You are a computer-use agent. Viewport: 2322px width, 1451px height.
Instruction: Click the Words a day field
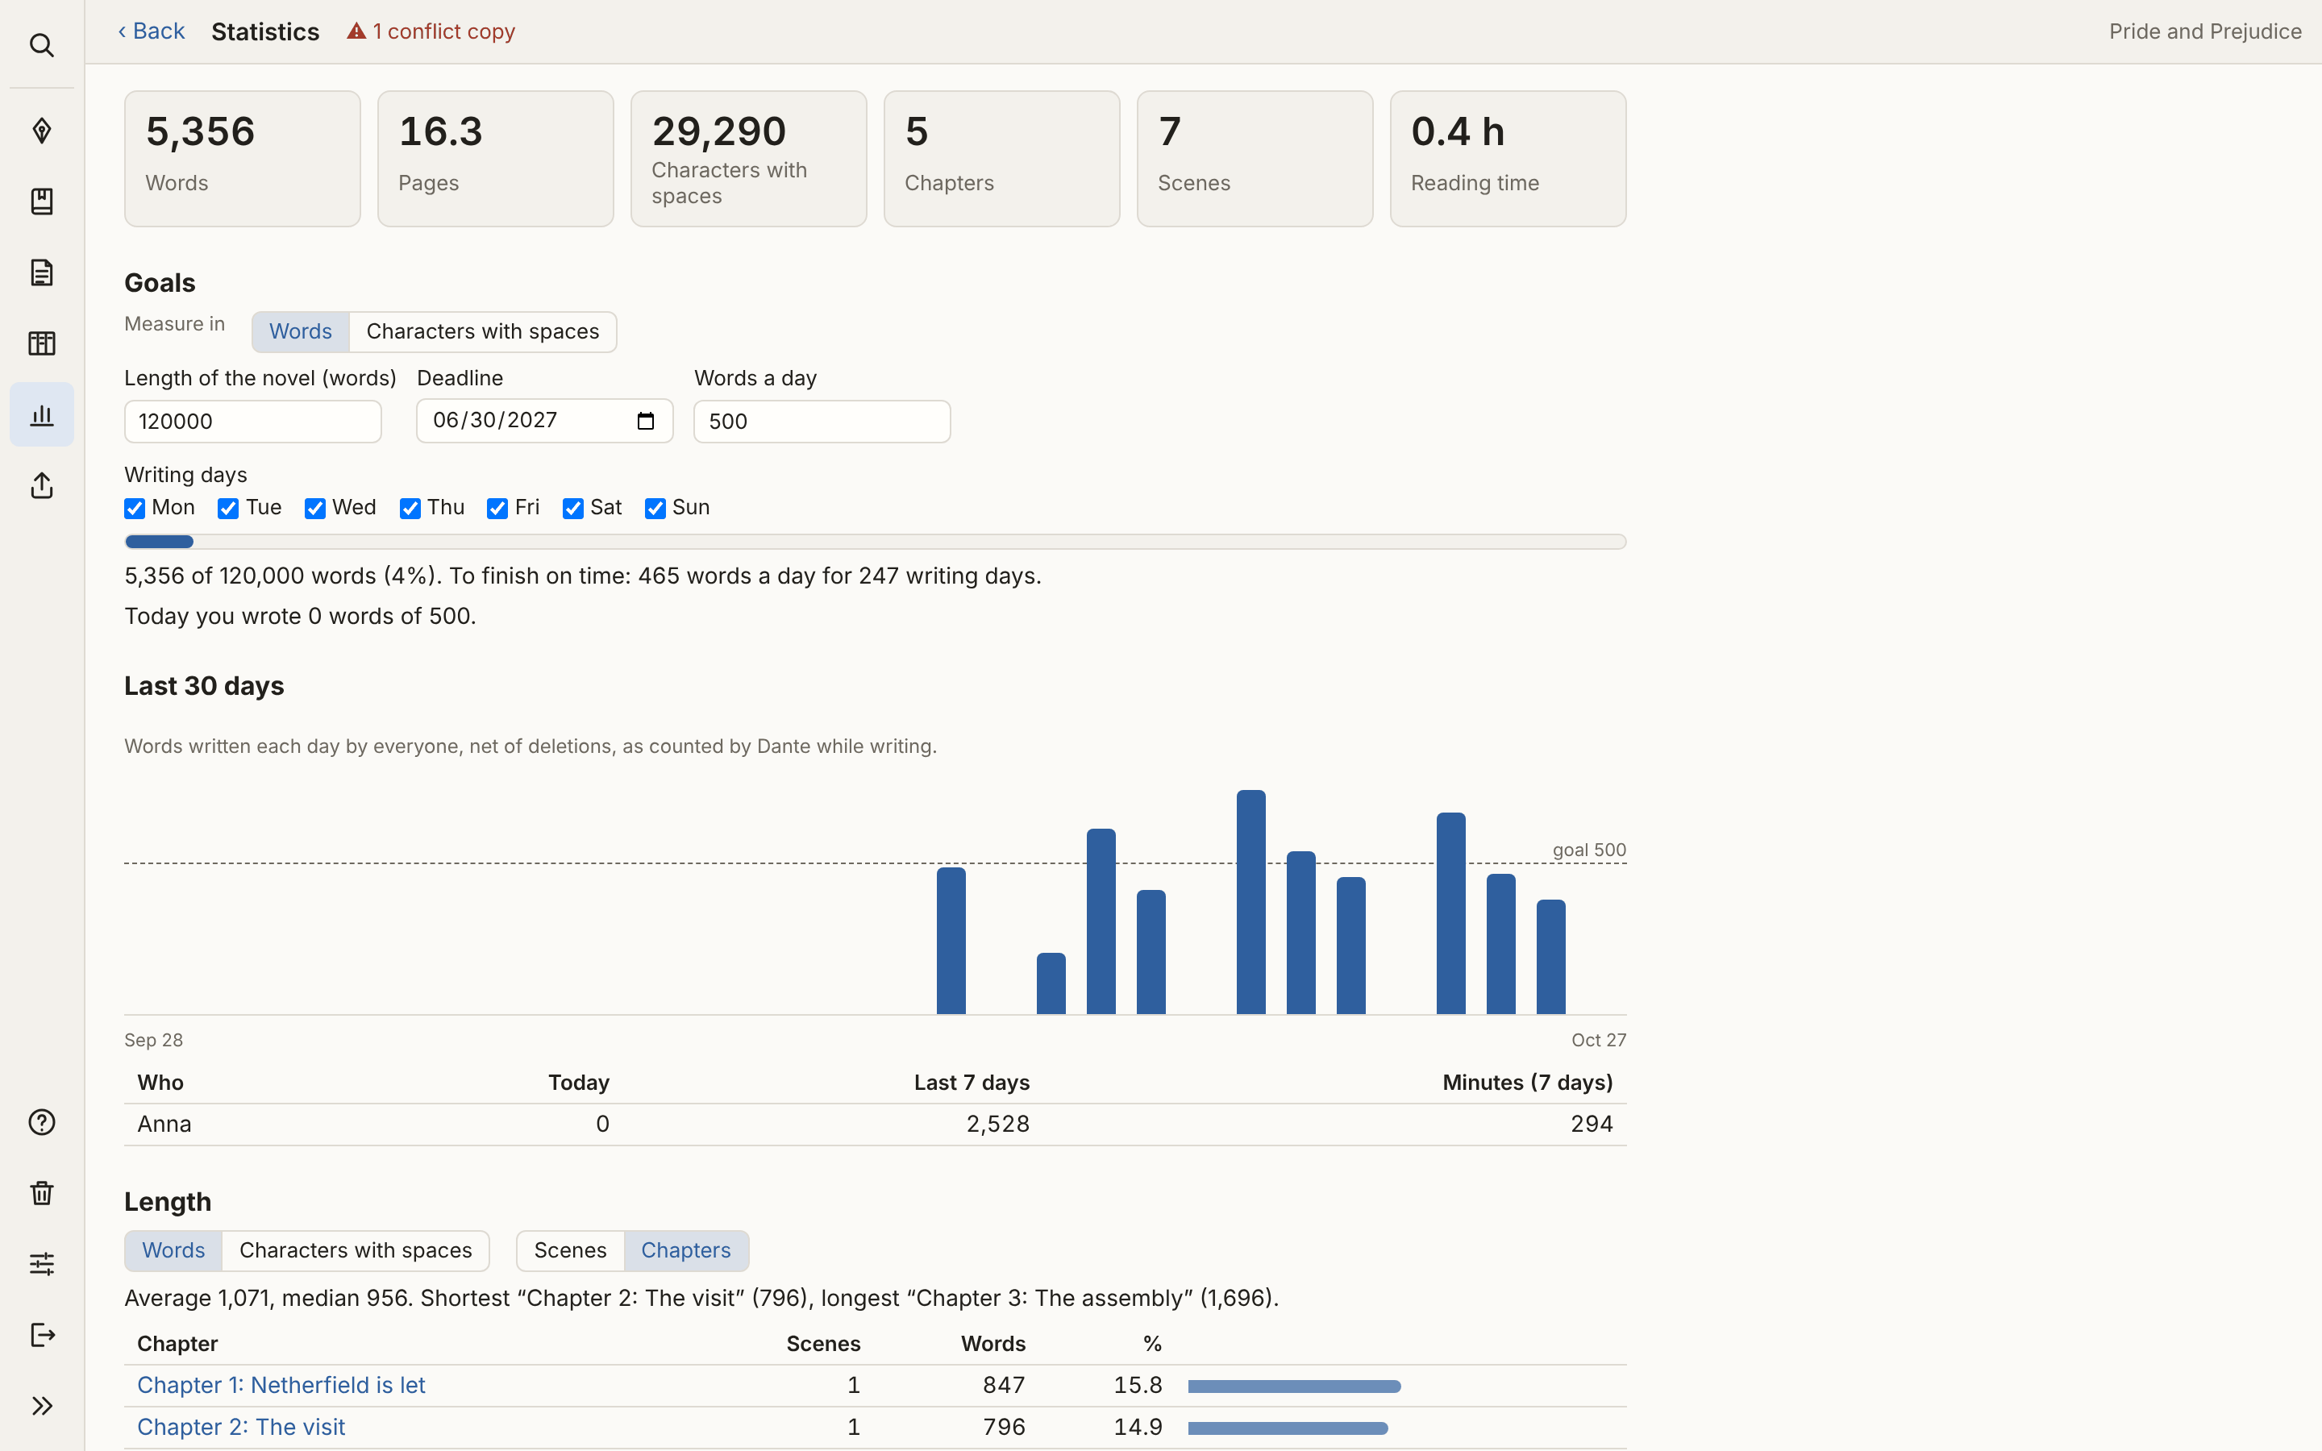[x=822, y=422]
